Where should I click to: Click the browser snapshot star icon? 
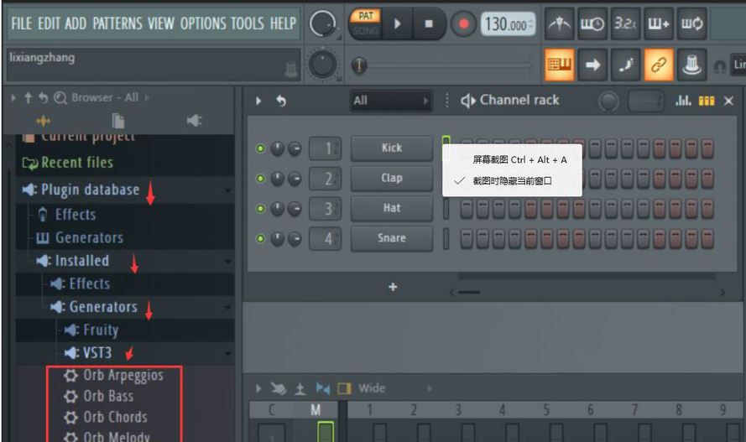pyautogui.click(x=44, y=121)
